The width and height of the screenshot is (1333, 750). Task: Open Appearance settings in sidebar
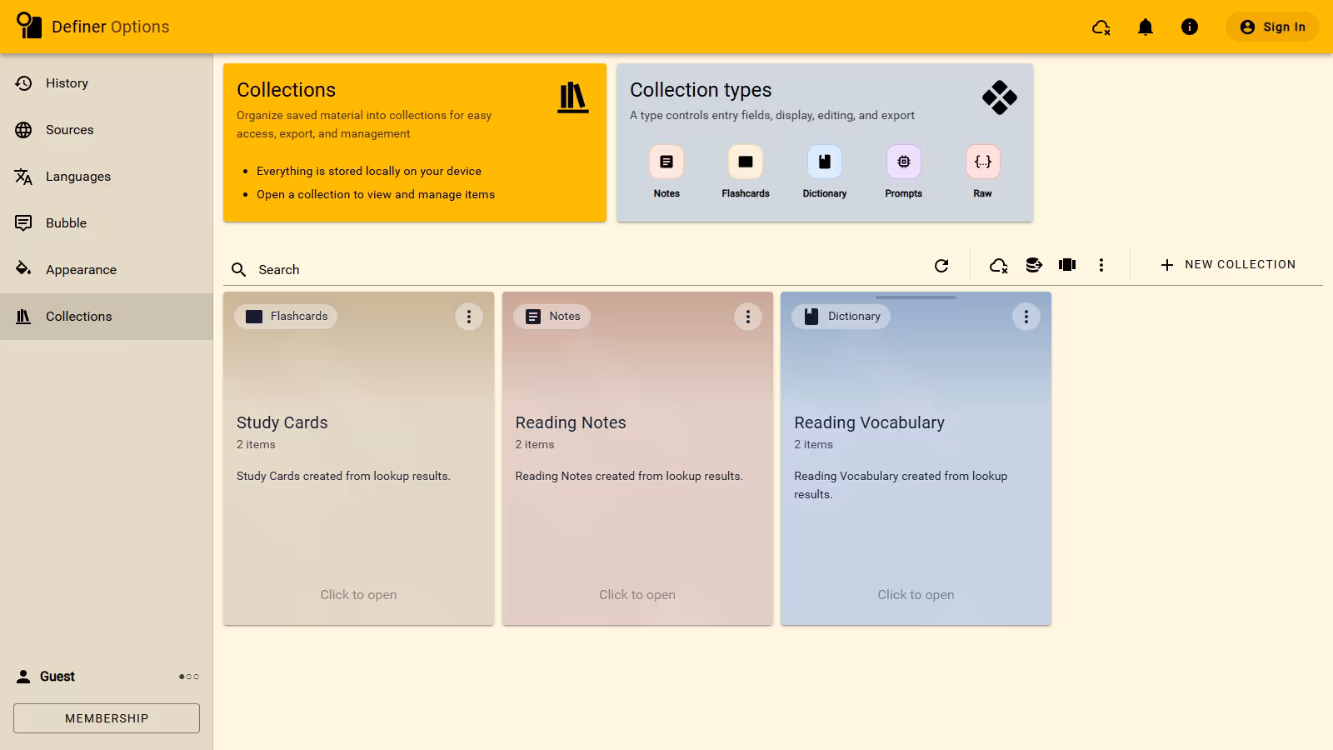click(107, 270)
